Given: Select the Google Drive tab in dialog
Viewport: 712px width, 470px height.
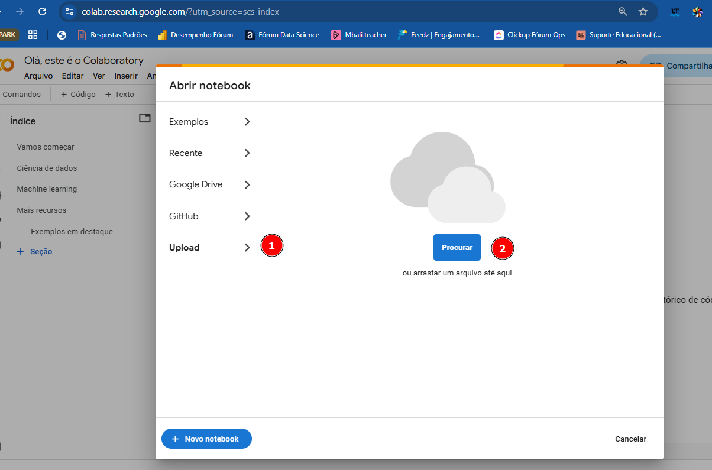Looking at the screenshot, I should coord(208,184).
